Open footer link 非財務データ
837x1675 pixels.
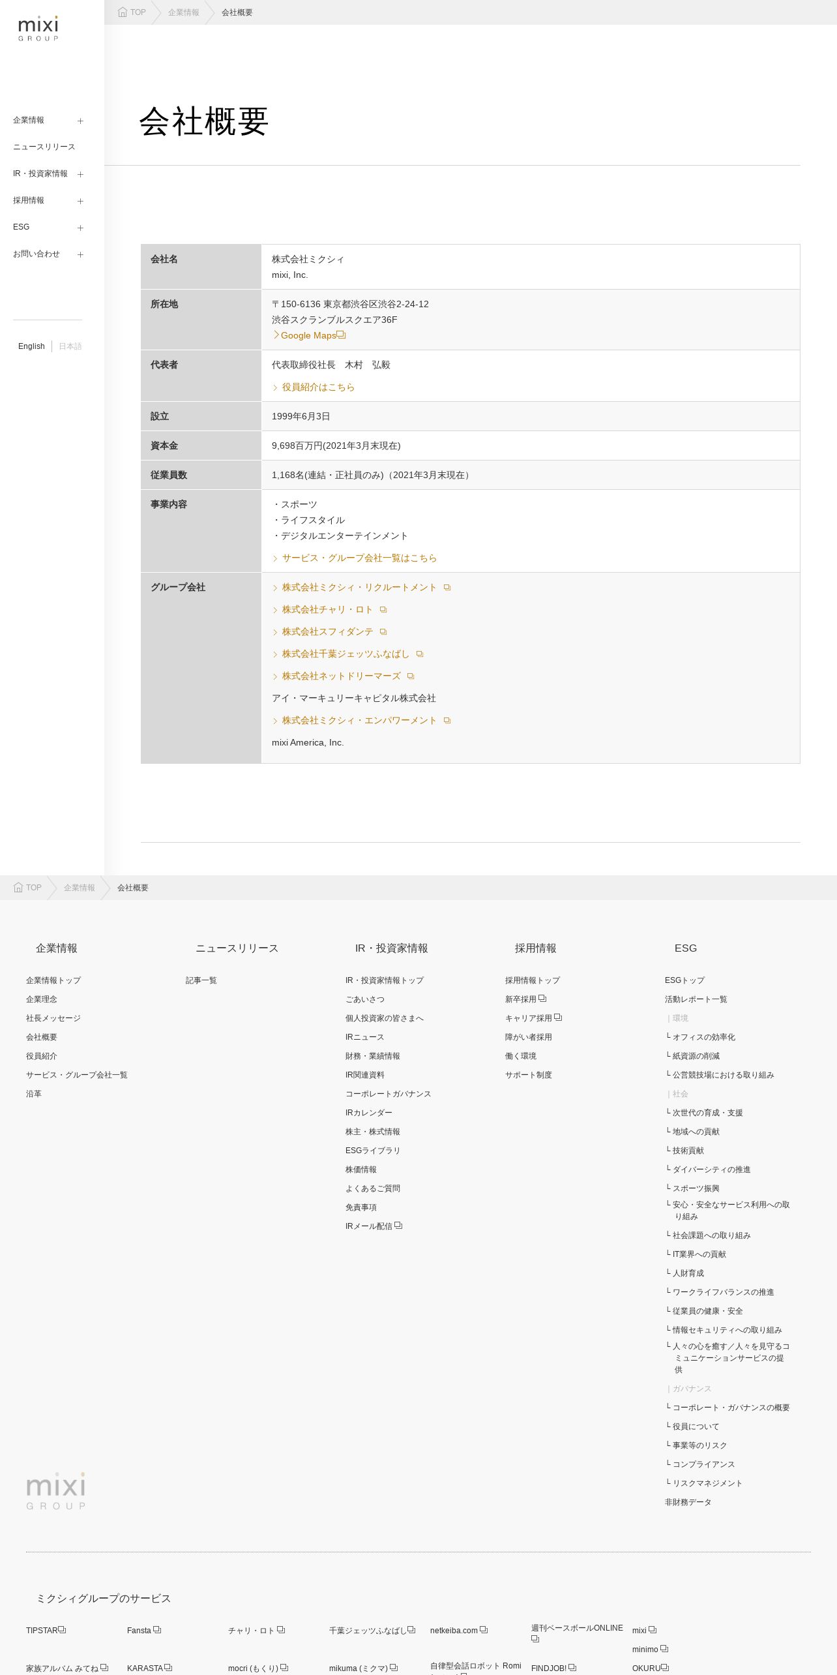coord(688,1502)
